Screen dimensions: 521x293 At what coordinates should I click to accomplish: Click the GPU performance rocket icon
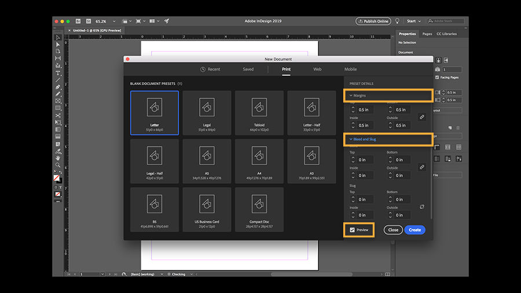coord(167,21)
